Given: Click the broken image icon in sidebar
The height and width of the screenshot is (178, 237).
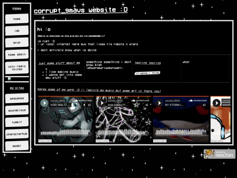Looking at the screenshot, I should pyautogui.click(x=9, y=79).
